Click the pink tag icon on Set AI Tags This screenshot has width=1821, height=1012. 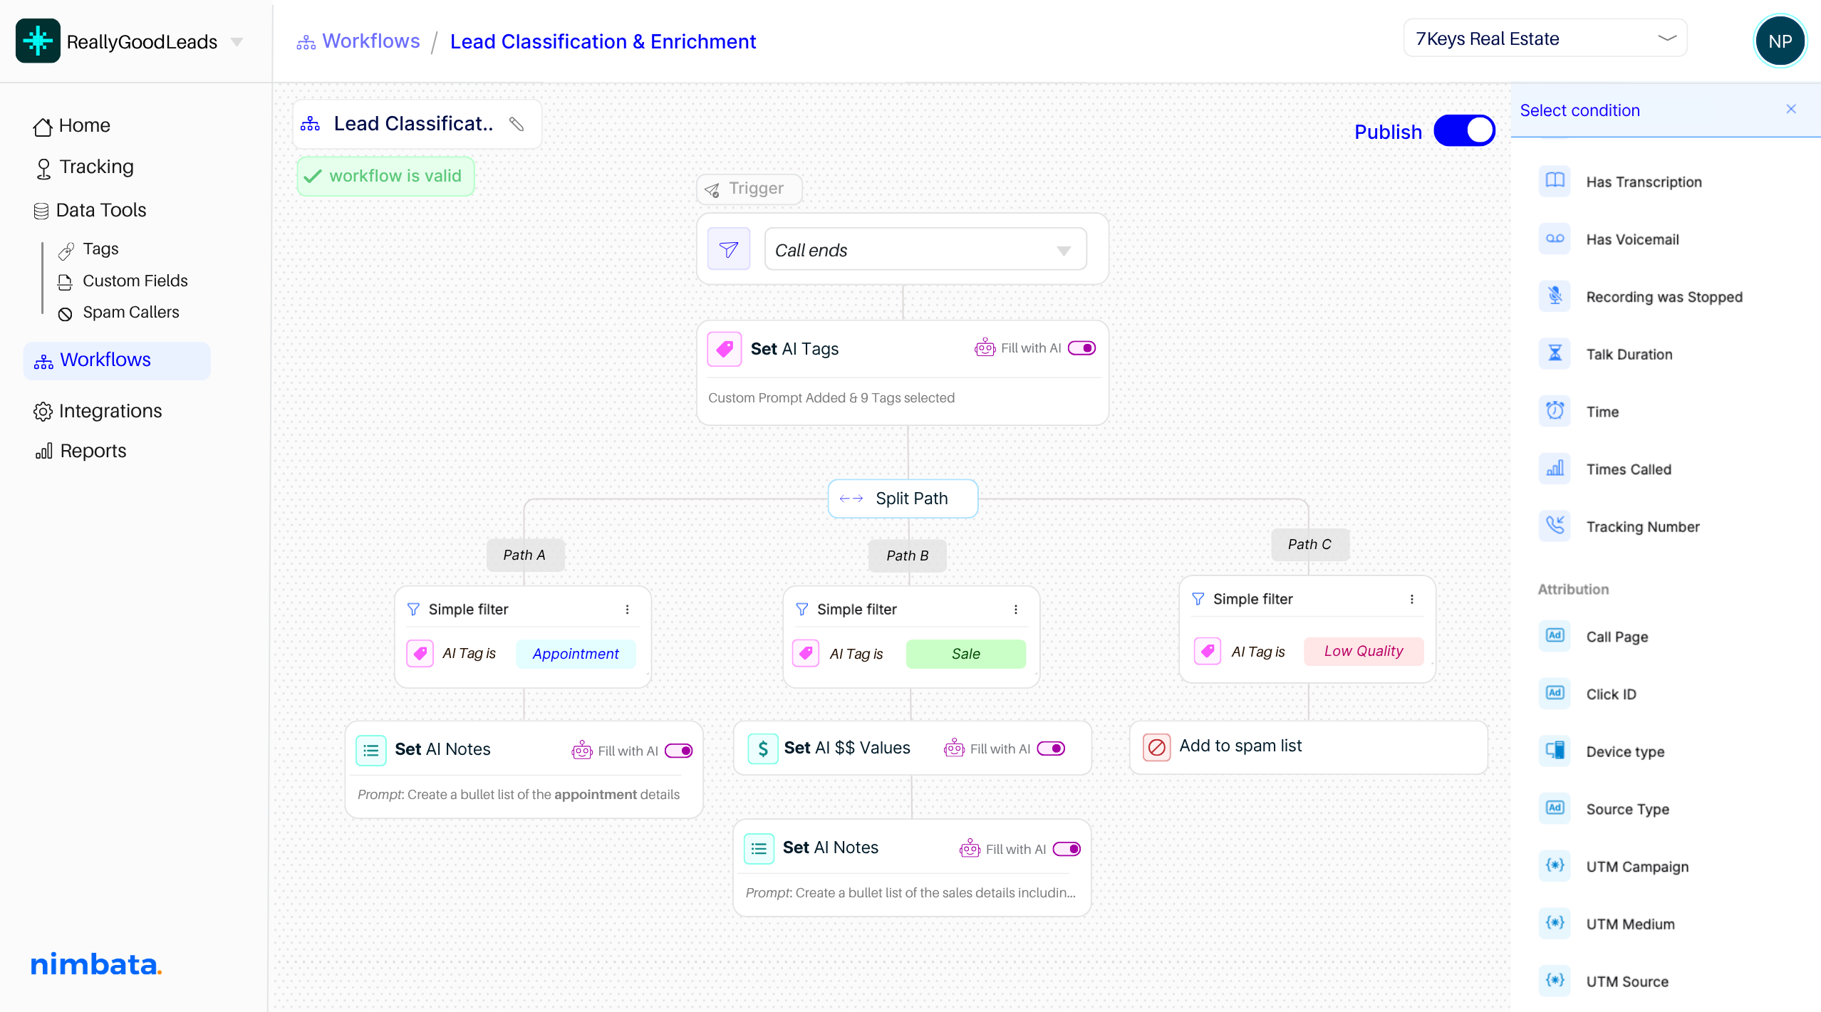pos(725,349)
